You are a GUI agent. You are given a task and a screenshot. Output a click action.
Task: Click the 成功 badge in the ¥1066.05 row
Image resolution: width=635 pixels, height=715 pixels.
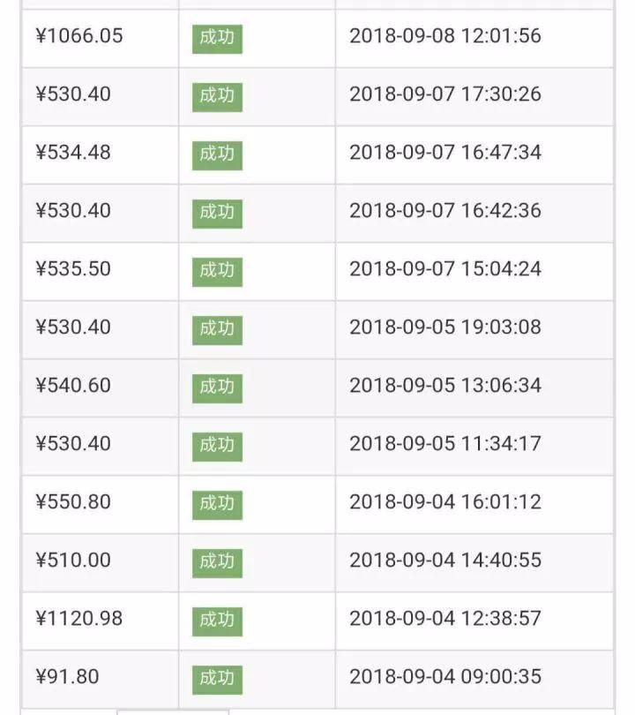pyautogui.click(x=217, y=39)
